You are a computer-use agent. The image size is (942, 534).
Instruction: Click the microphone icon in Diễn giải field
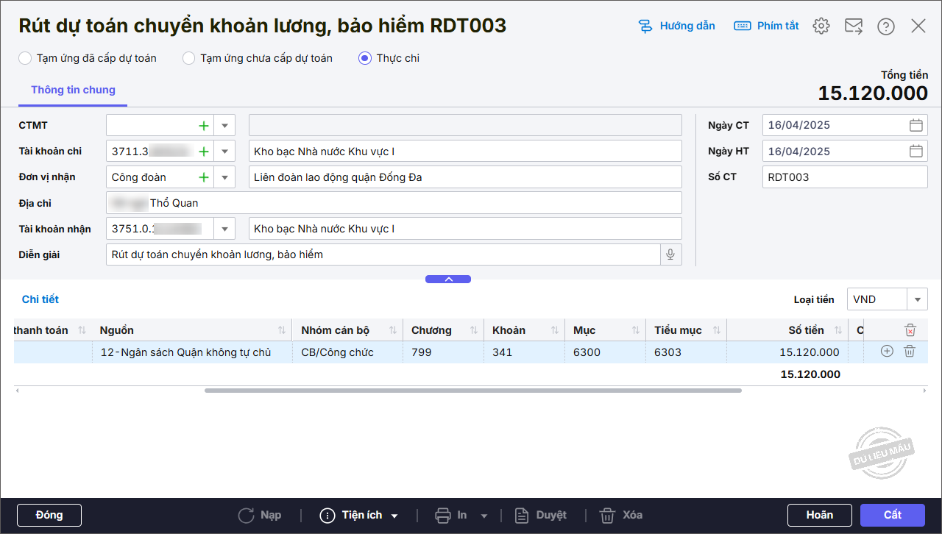pos(670,254)
